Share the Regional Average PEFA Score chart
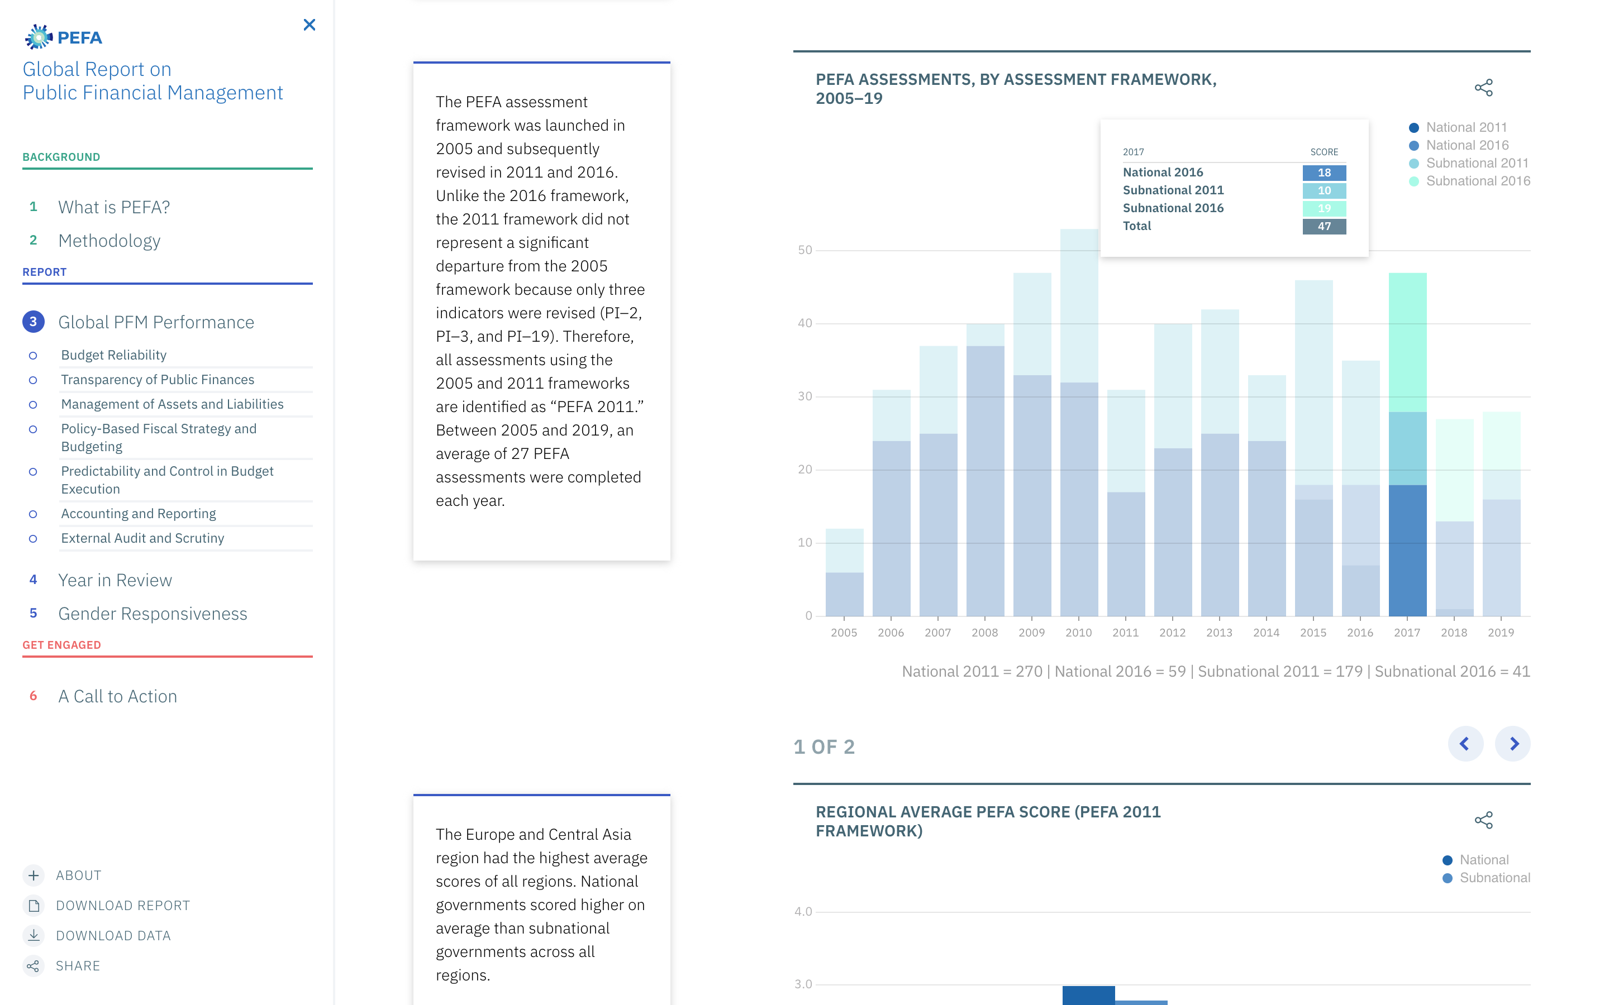Screen dimensions: 1609x1005 1484,821
